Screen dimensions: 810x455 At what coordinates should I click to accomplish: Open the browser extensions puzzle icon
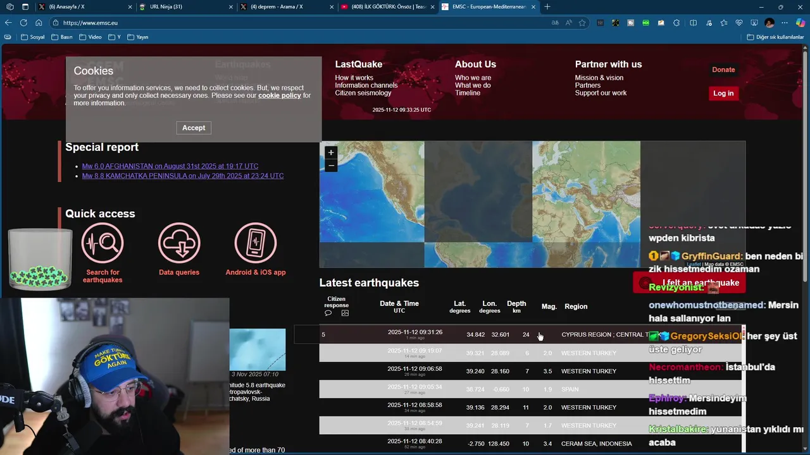(676, 23)
